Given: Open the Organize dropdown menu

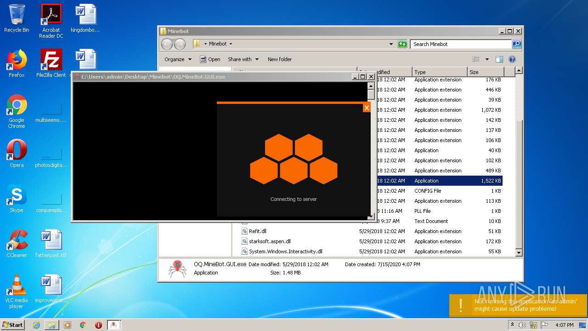Looking at the screenshot, I should [177, 59].
